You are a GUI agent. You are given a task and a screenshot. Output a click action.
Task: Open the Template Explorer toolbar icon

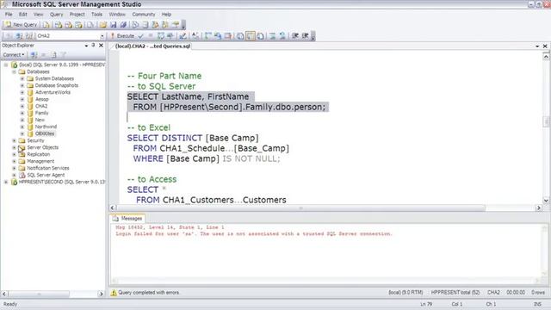pos(164,25)
